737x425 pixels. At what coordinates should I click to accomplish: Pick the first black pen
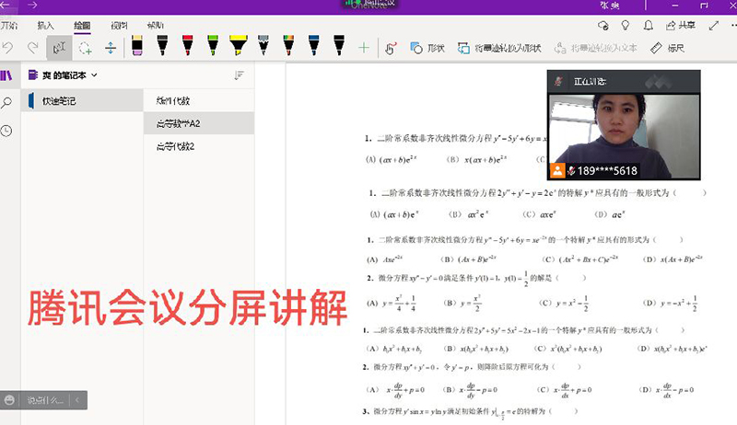162,46
